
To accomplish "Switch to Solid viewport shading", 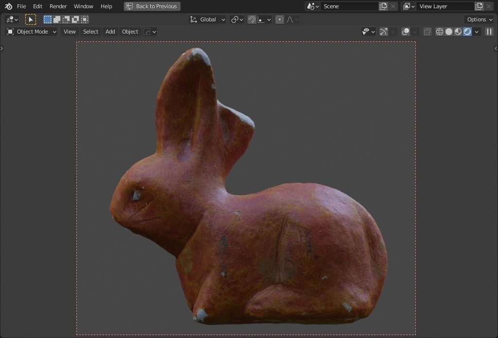I will [x=449, y=32].
